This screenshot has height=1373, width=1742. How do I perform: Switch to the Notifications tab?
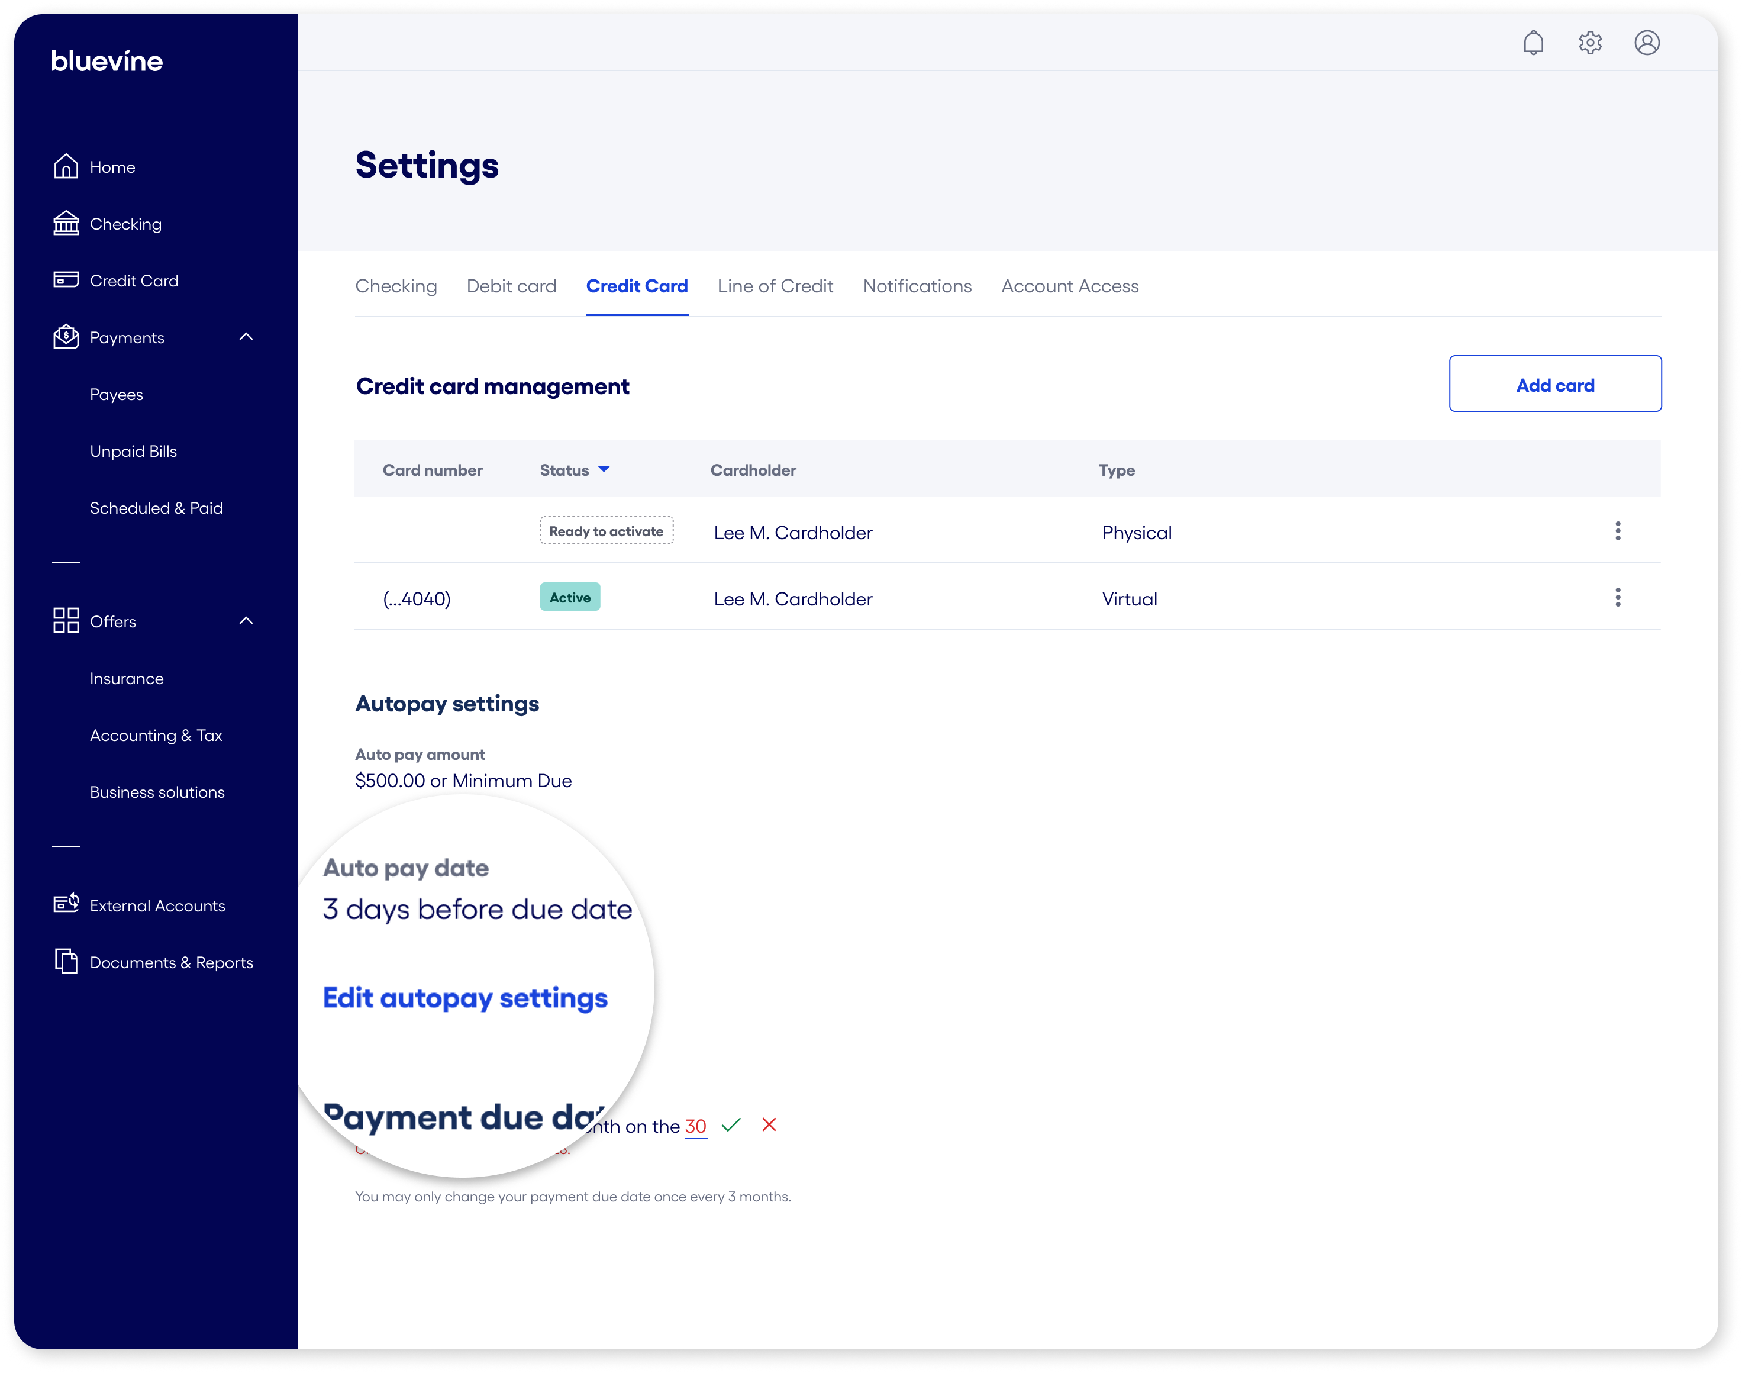pos(917,286)
